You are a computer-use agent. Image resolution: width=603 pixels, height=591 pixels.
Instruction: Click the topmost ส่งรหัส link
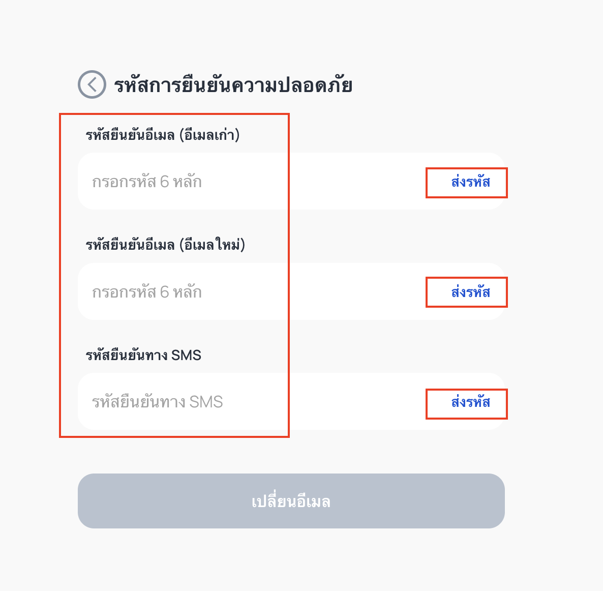(x=470, y=182)
